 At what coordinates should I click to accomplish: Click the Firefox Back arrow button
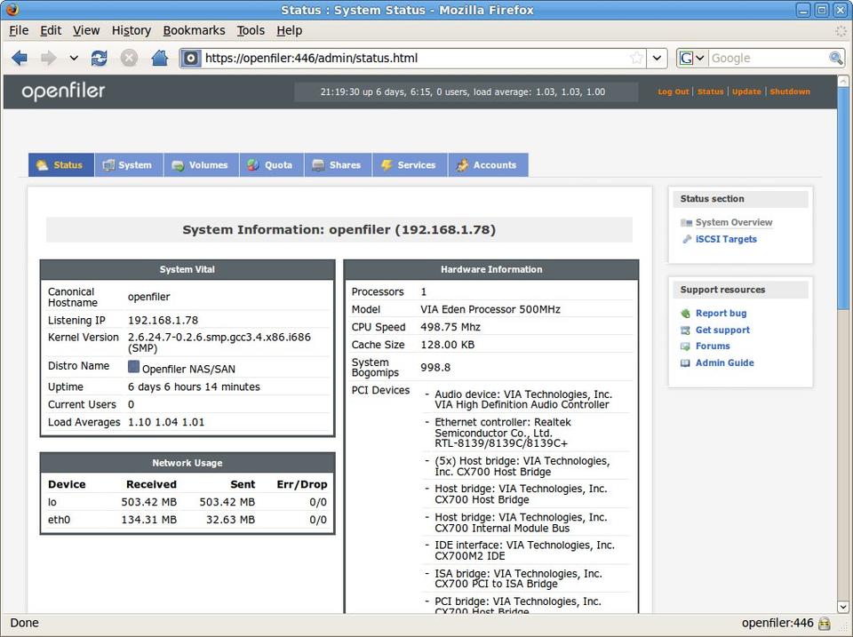20,58
